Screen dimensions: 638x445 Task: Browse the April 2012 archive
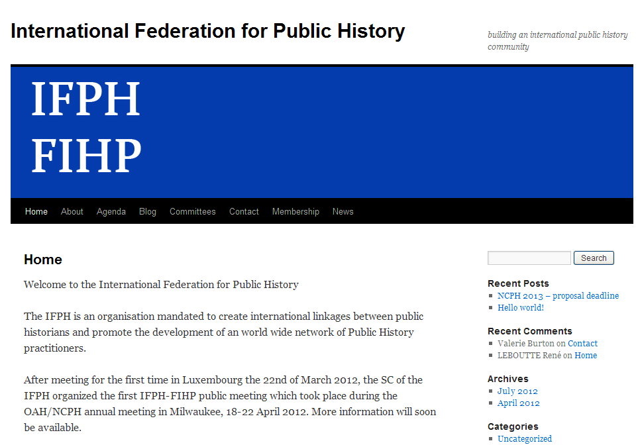coord(519,403)
